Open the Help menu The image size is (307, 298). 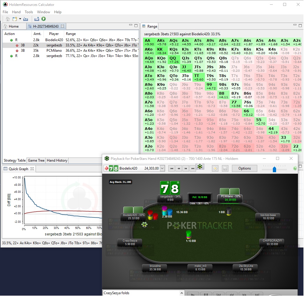[x=58, y=12]
